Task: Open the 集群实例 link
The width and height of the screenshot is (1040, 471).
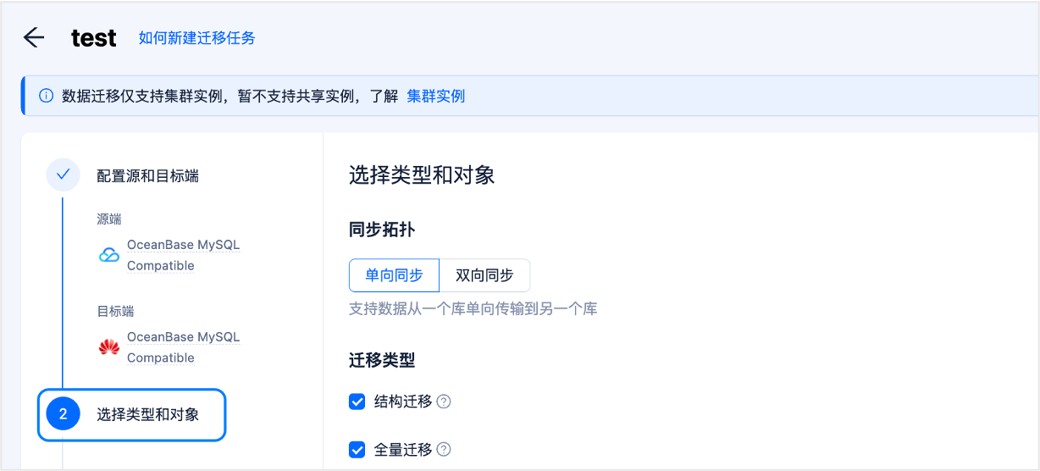Action: click(436, 96)
